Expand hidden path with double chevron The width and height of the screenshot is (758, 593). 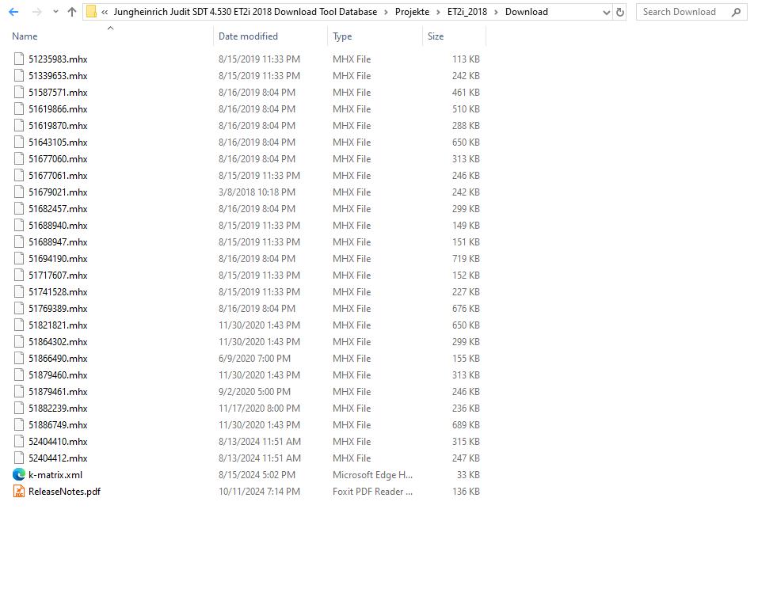(x=105, y=12)
